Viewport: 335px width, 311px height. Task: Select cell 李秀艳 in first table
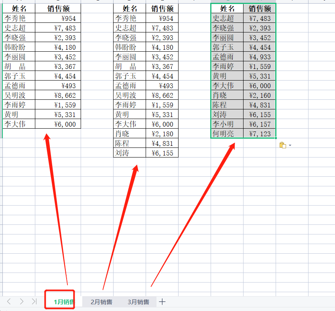[19, 18]
